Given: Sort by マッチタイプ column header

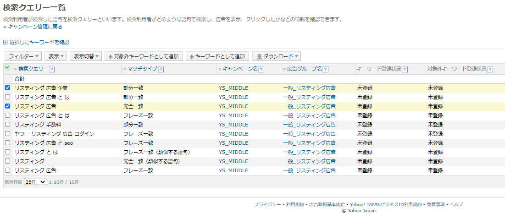Looking at the screenshot, I should 142,69.
